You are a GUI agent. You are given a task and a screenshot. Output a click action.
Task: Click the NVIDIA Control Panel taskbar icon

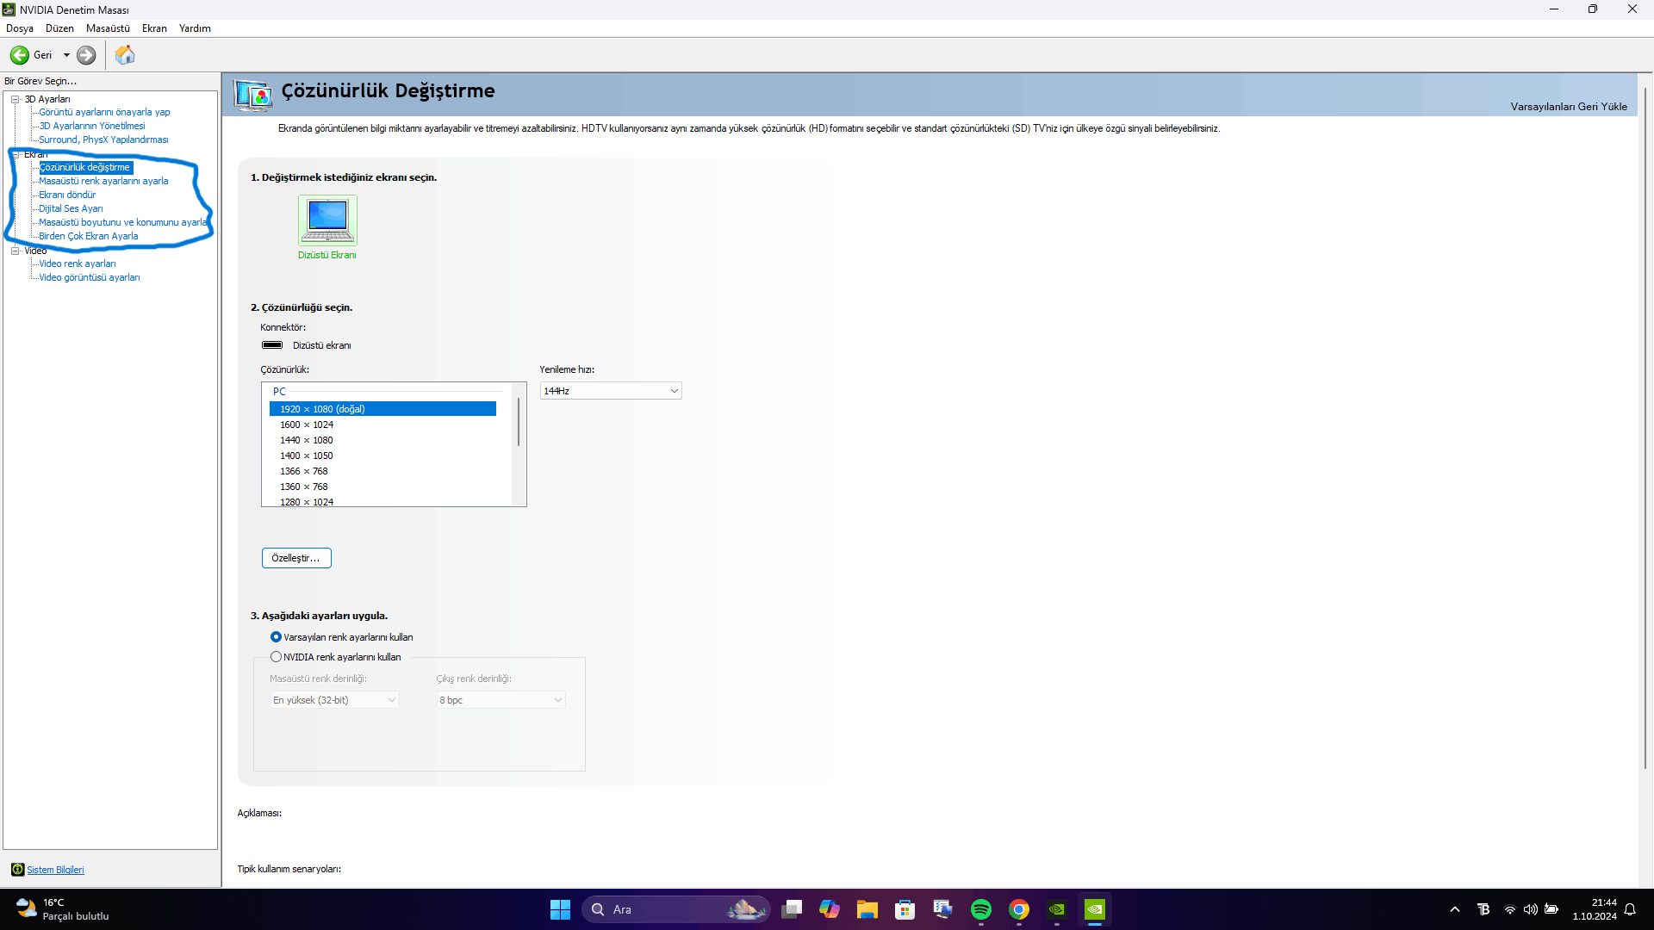click(1094, 909)
